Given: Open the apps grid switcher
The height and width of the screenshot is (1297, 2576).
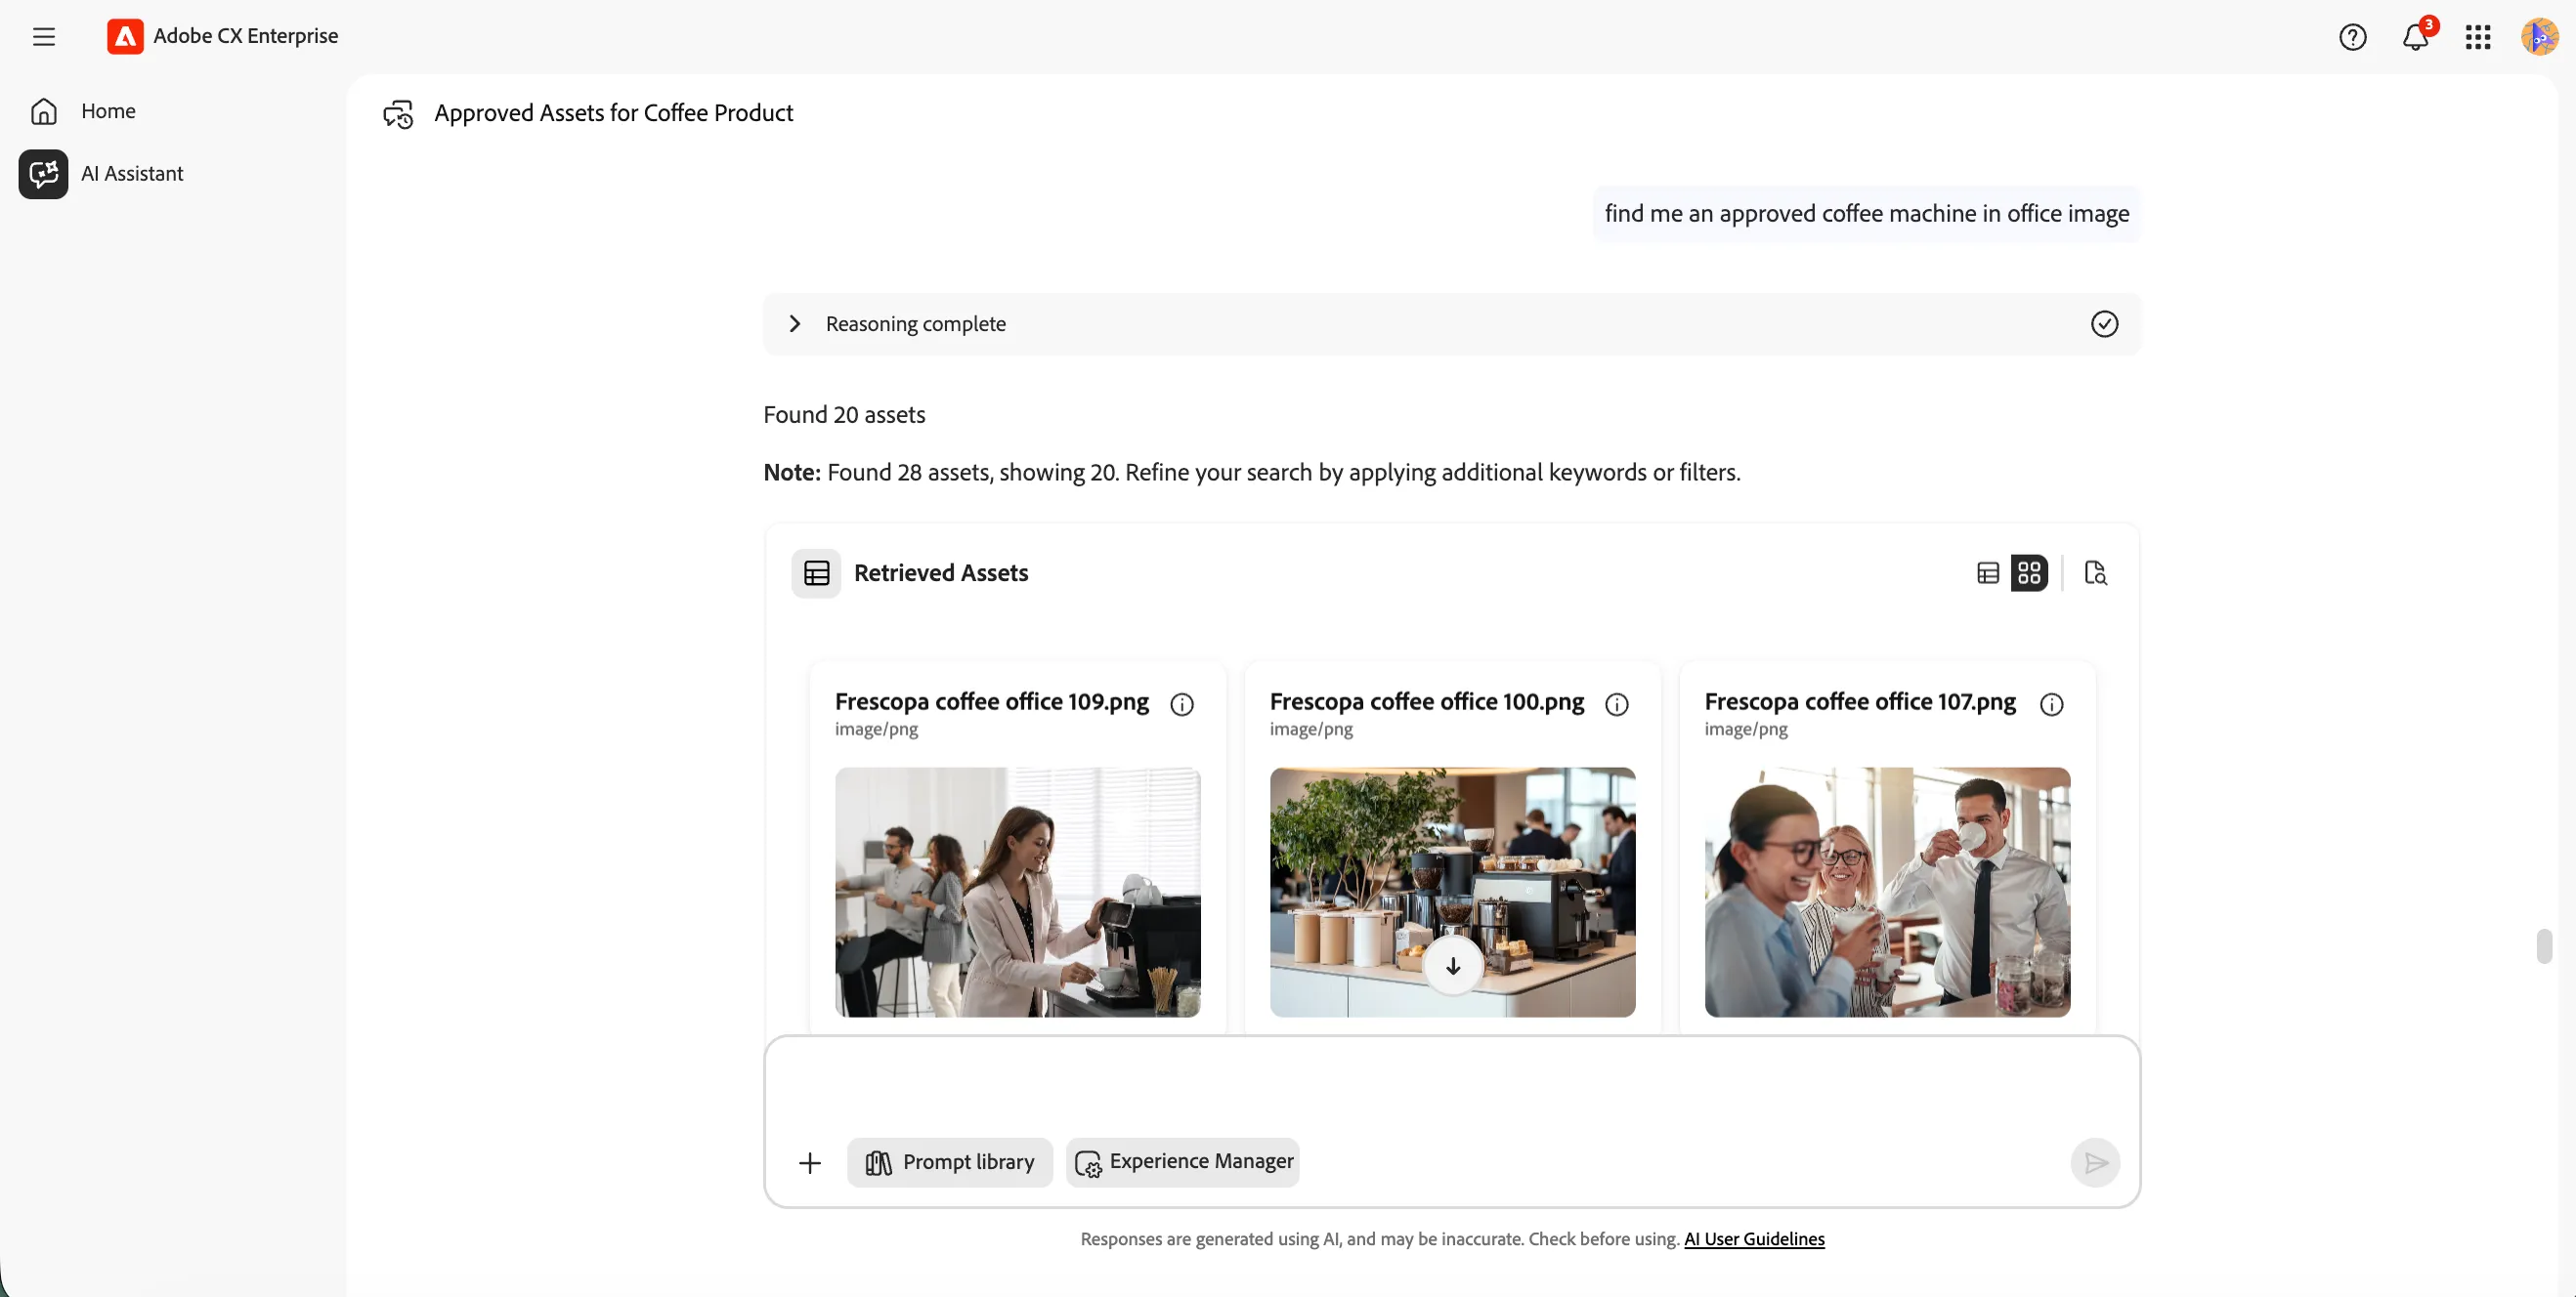Looking at the screenshot, I should click(x=2478, y=37).
